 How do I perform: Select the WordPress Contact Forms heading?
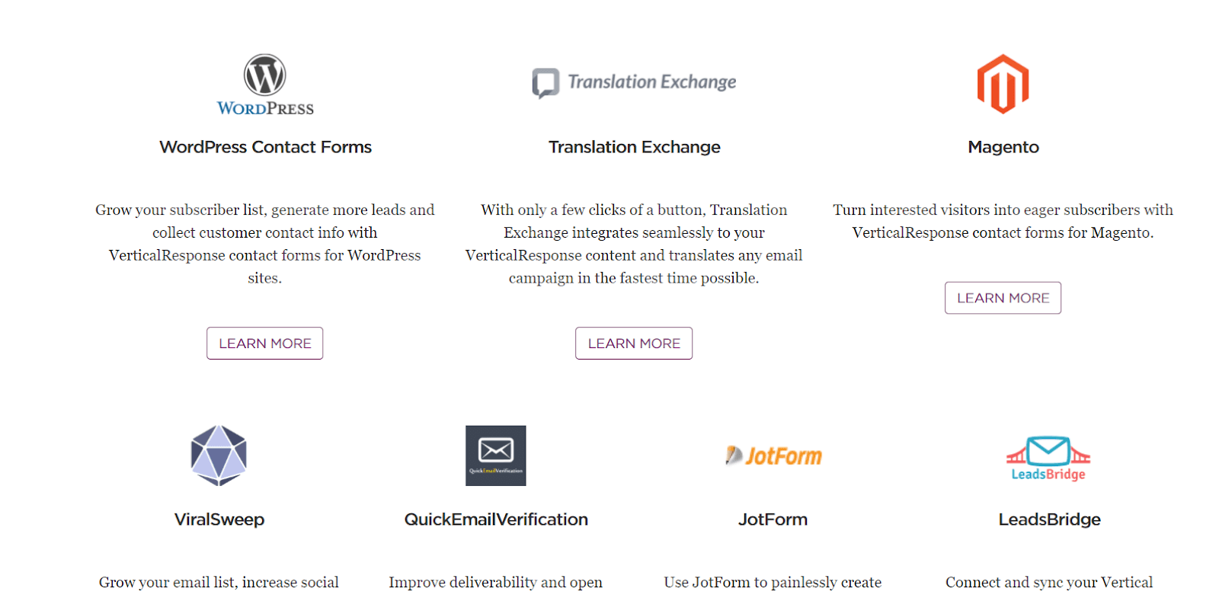[x=265, y=147]
